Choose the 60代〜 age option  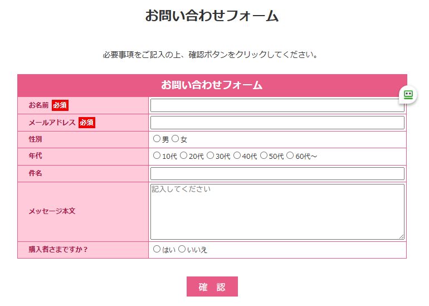tap(290, 156)
